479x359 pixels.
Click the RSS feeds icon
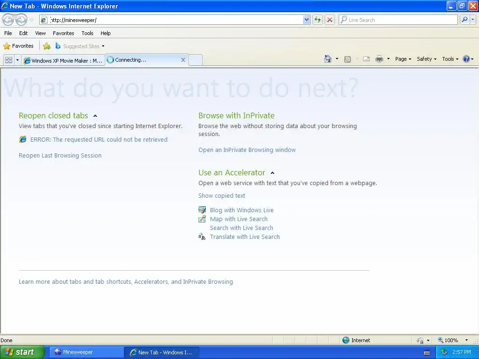click(348, 59)
